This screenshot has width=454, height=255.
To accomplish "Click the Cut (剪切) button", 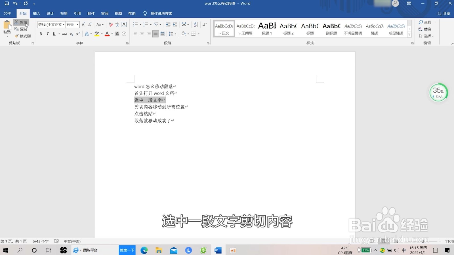I will 21,22.
